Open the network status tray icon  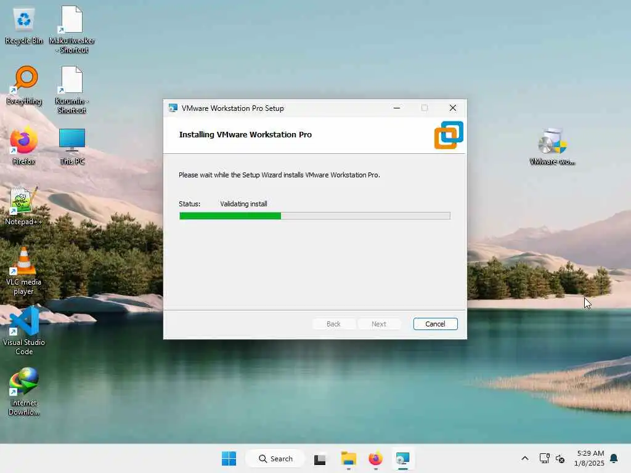[544, 458]
